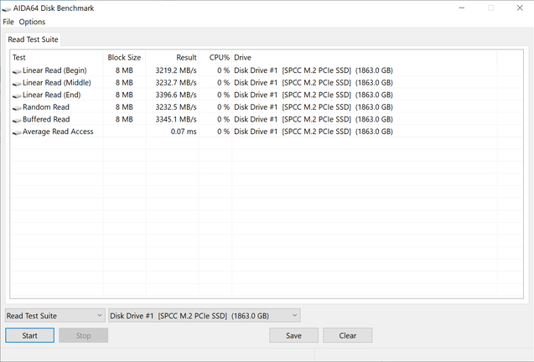The height and width of the screenshot is (362, 534).
Task: Click the disk icon beside Linear Read (Middle)
Action: [17, 84]
